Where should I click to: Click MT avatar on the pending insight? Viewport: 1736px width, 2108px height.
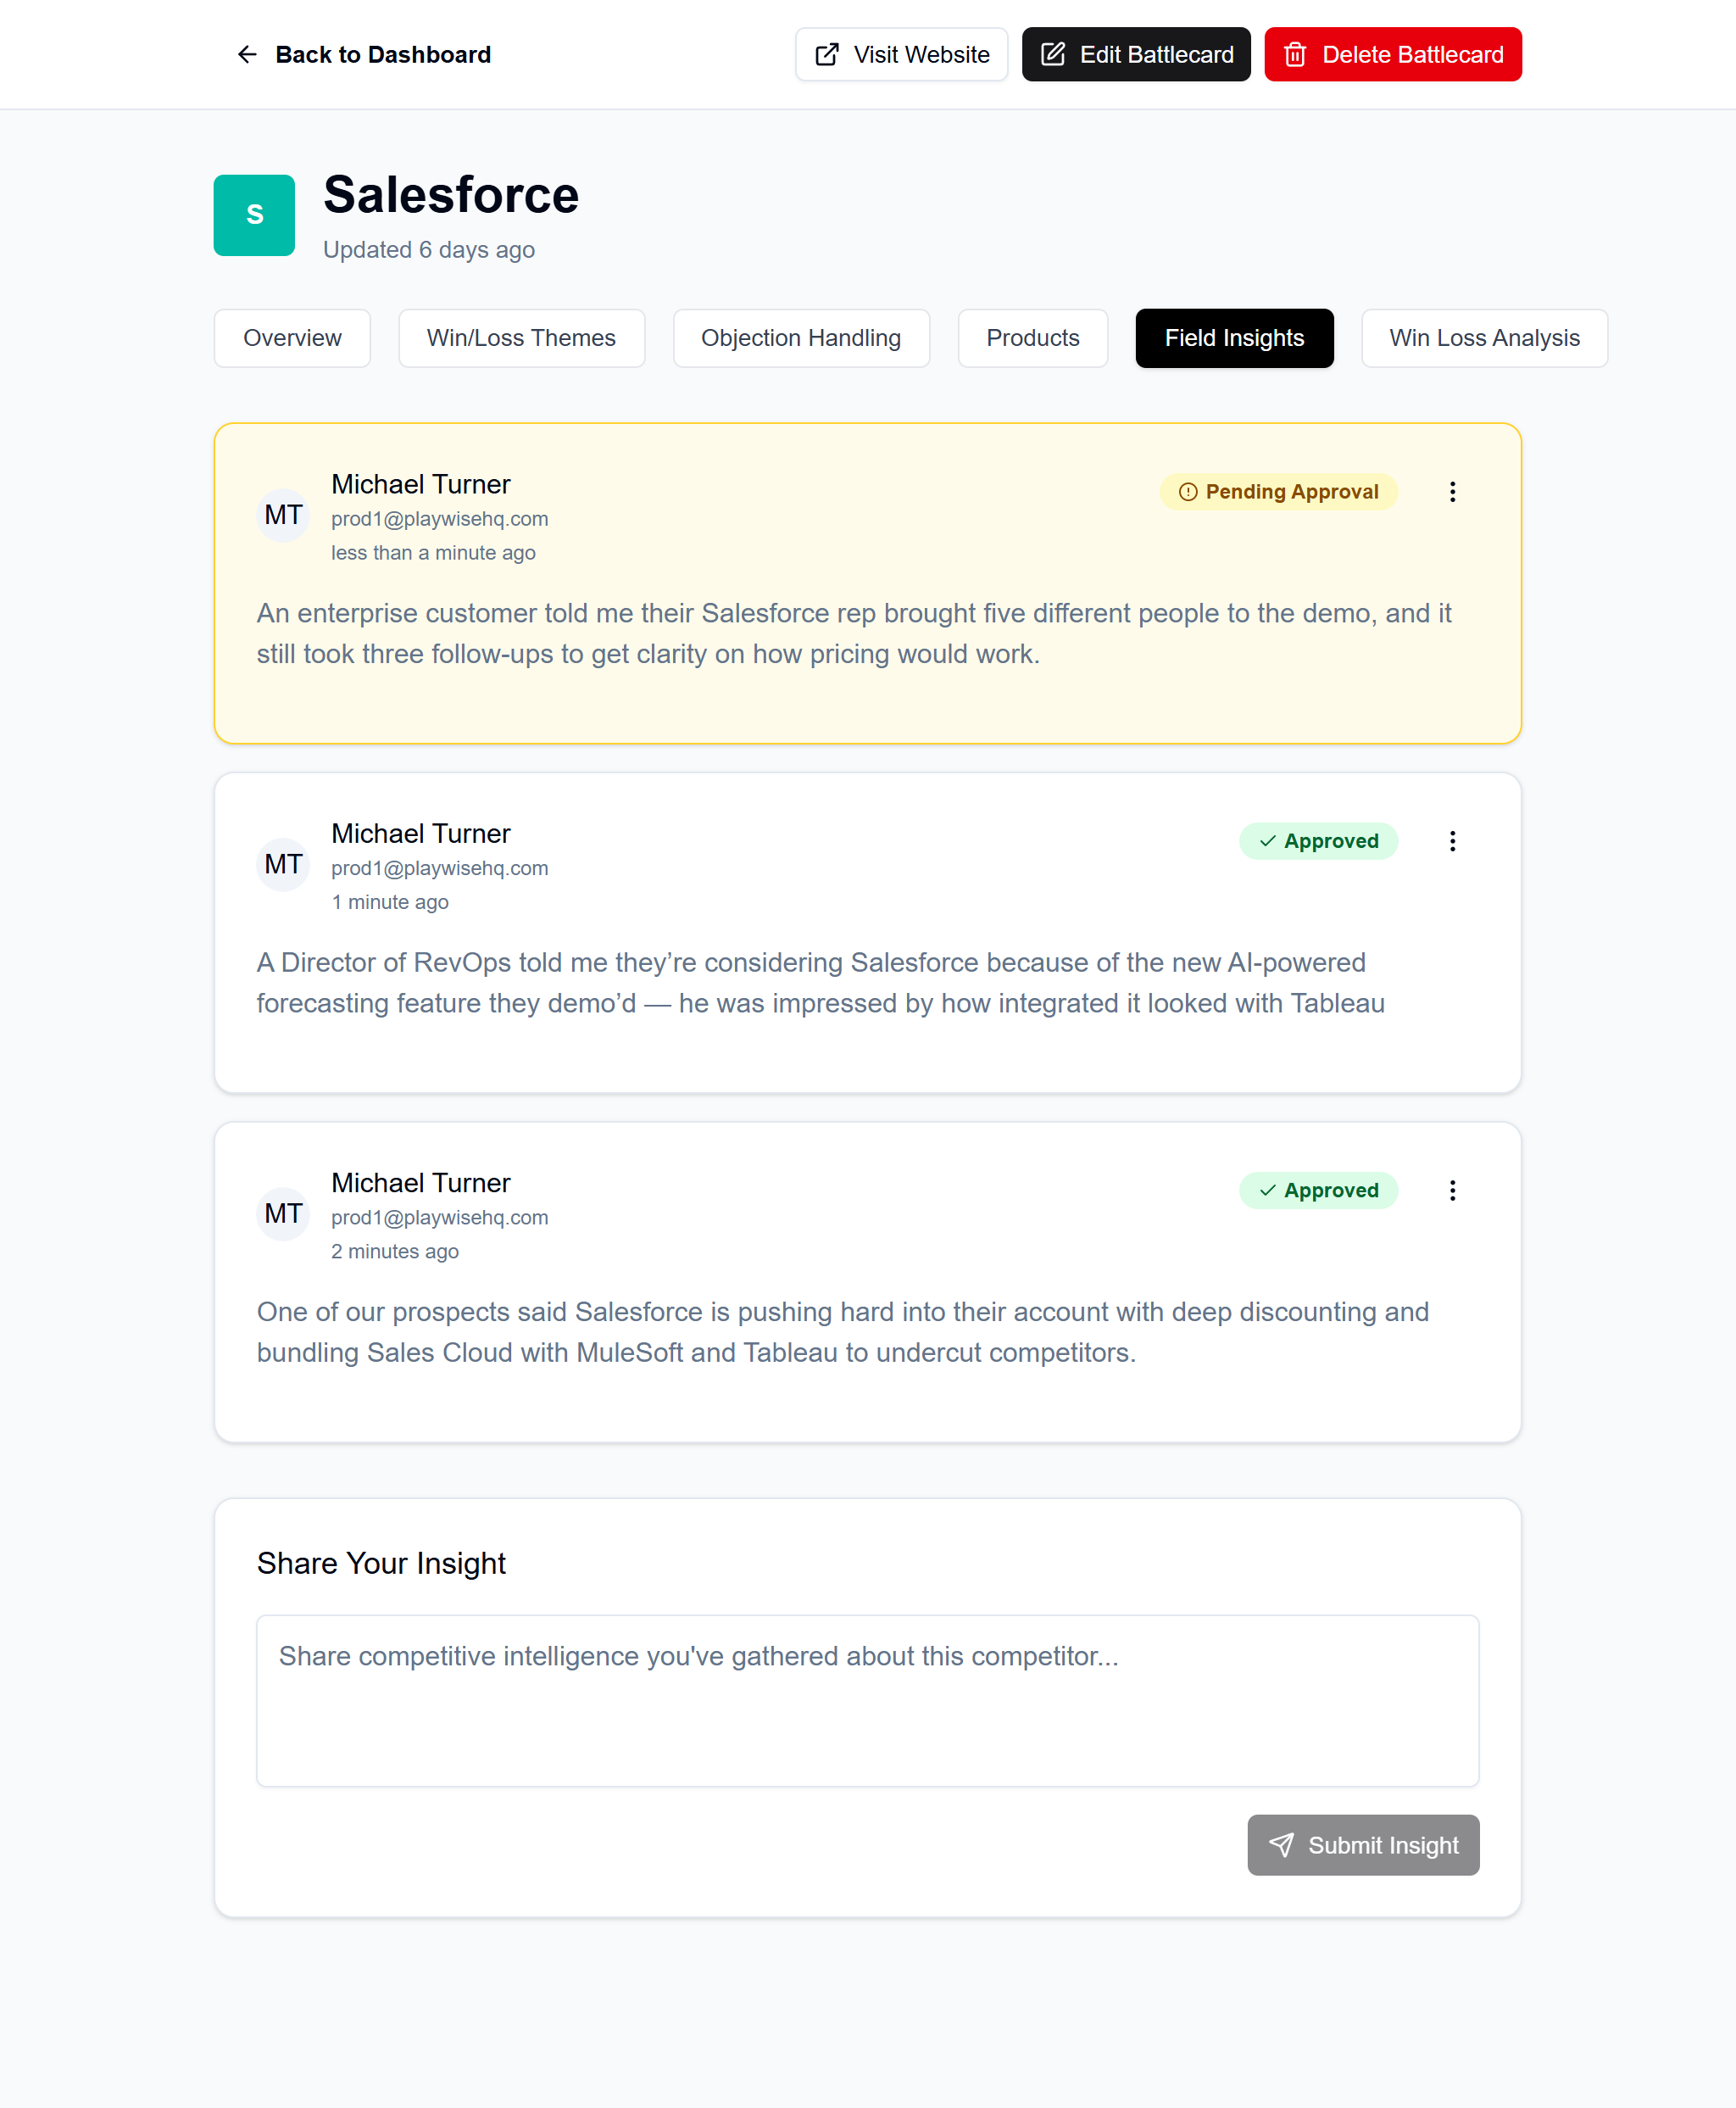(x=283, y=516)
